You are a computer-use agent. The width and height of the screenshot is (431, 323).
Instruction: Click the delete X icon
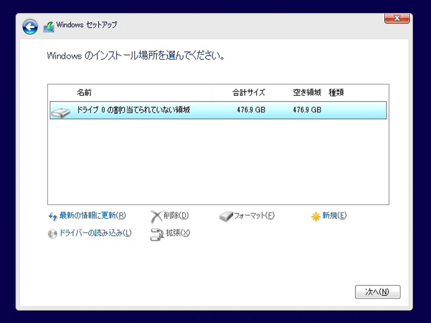pyautogui.click(x=157, y=217)
